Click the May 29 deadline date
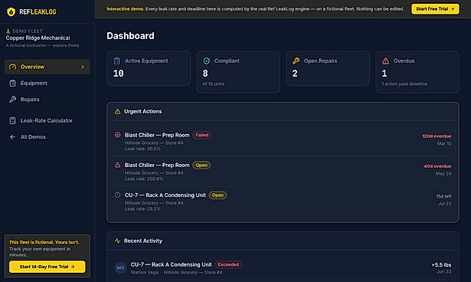The width and height of the screenshot is (471, 282). [443, 174]
